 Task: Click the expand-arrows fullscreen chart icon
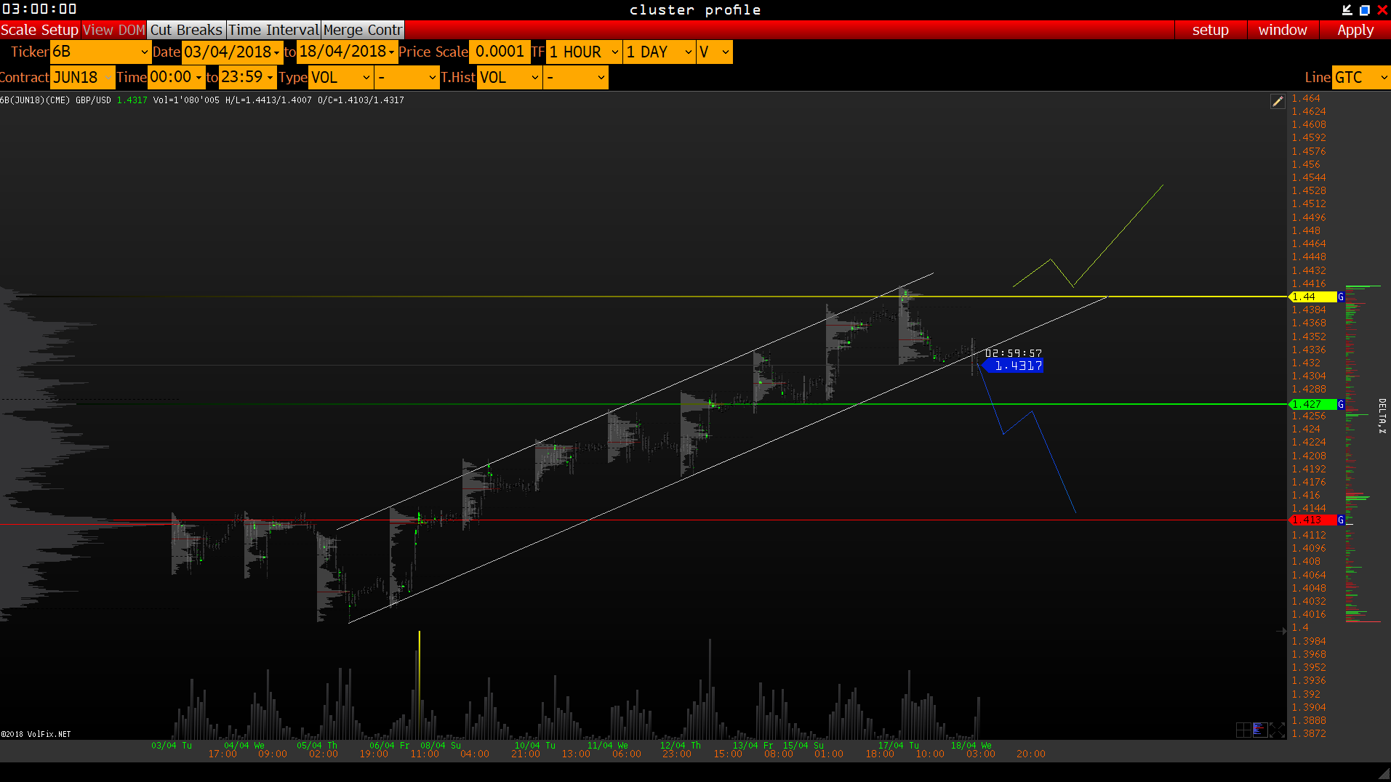[x=1277, y=730]
